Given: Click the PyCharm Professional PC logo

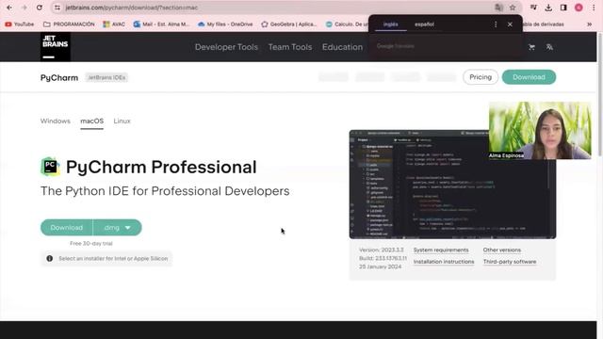Looking at the screenshot, I should point(50,167).
